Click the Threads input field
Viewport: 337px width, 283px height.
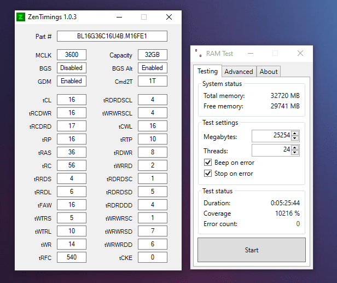(271, 150)
